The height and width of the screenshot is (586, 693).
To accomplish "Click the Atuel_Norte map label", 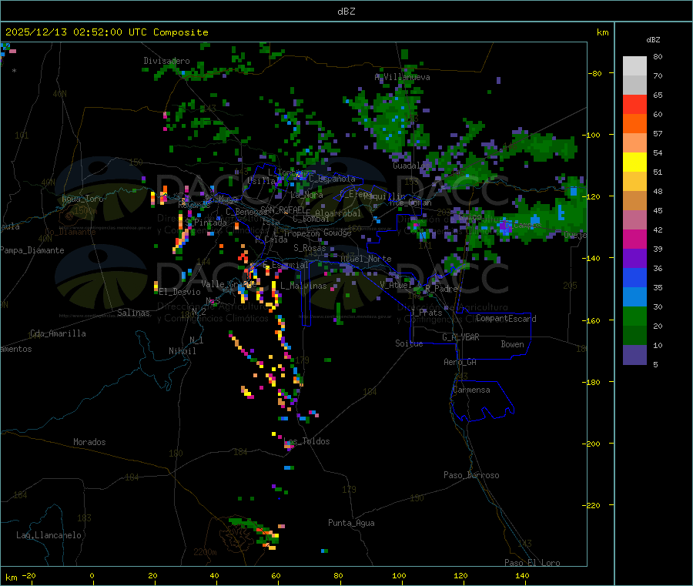I will (366, 259).
